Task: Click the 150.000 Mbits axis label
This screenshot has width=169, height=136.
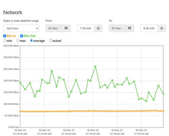Action: [x=11, y=92]
